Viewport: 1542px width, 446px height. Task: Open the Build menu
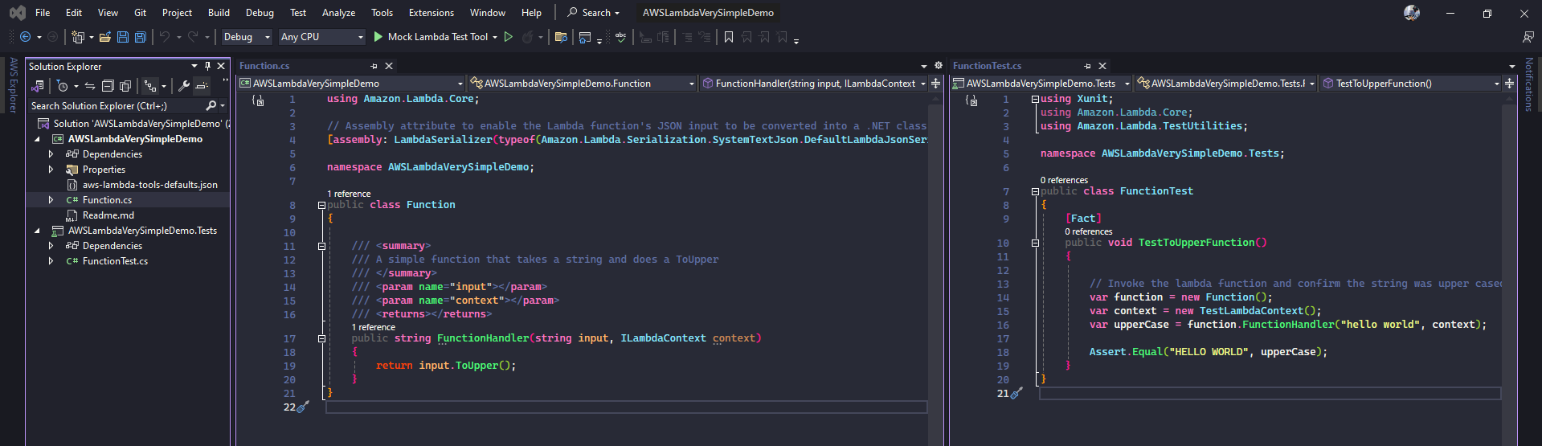point(219,13)
